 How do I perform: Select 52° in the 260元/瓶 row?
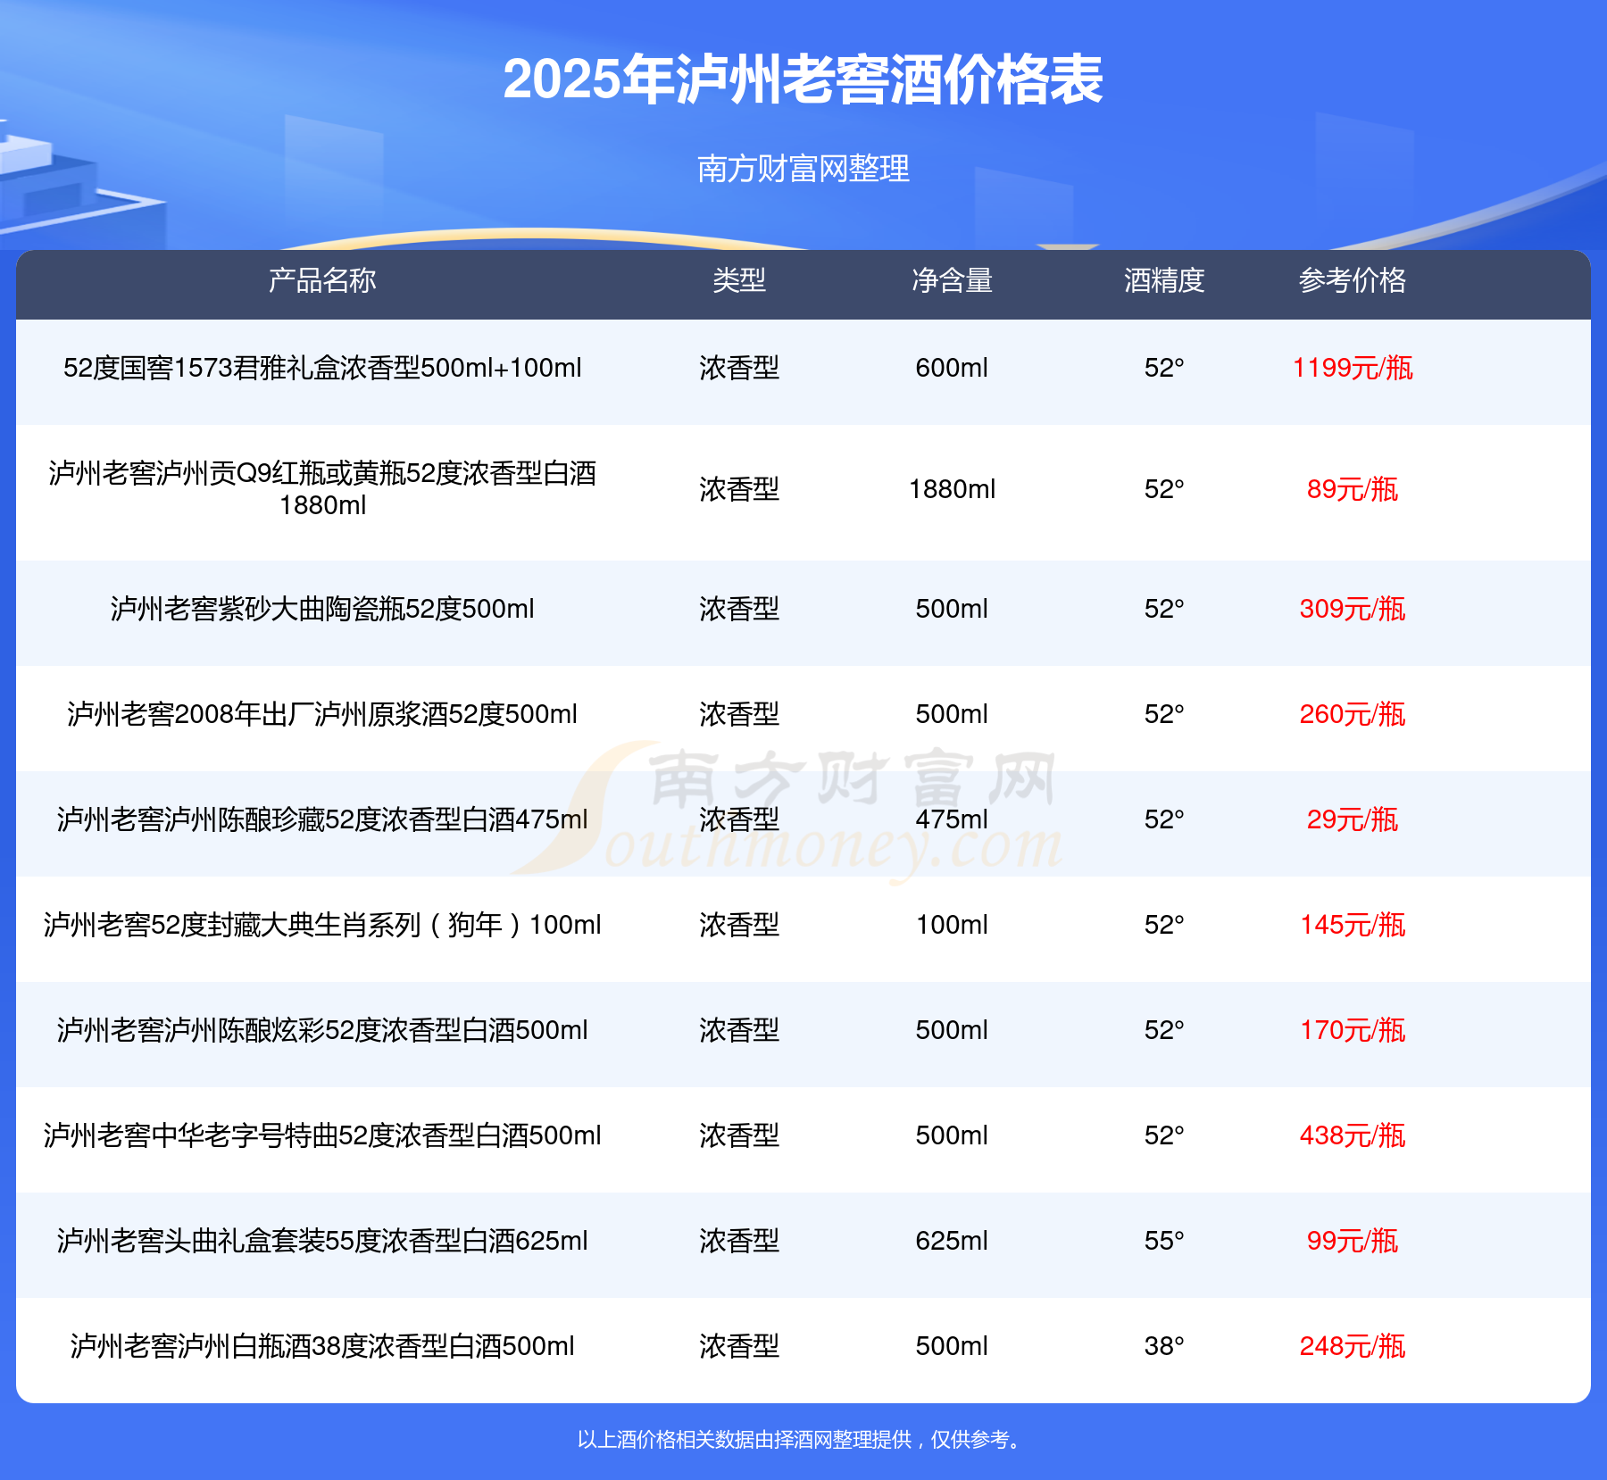click(1164, 714)
